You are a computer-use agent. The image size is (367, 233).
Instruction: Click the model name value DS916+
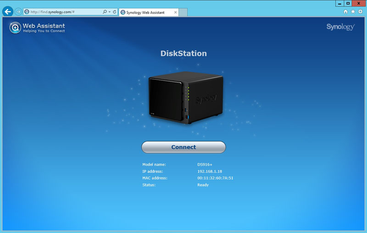[205, 165]
